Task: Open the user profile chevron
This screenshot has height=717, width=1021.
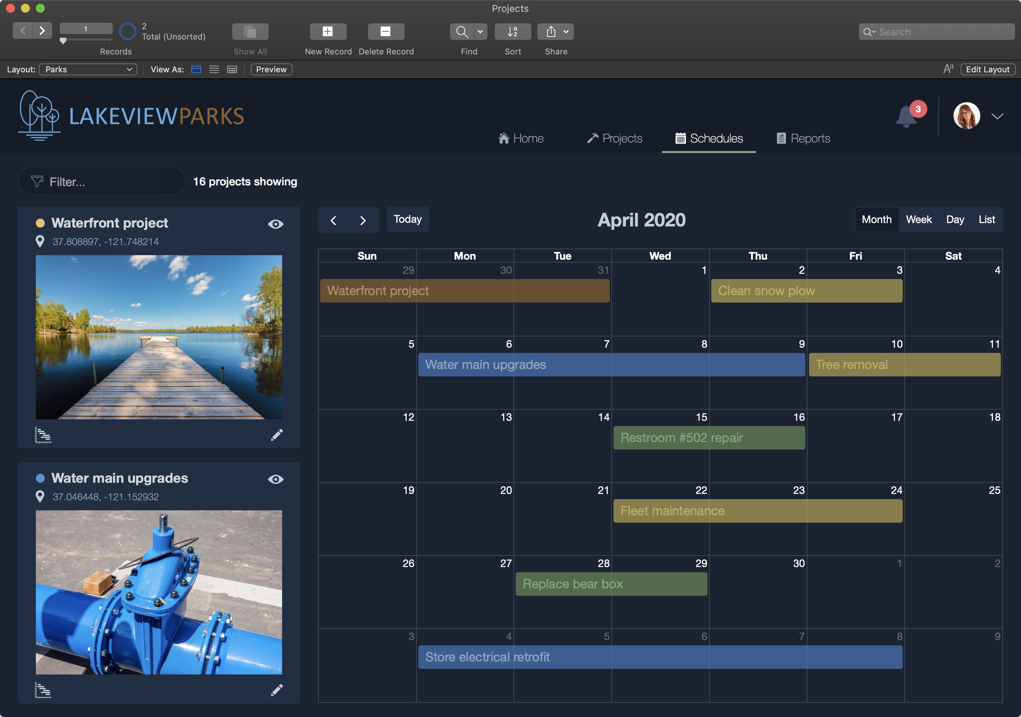Action: (x=997, y=116)
